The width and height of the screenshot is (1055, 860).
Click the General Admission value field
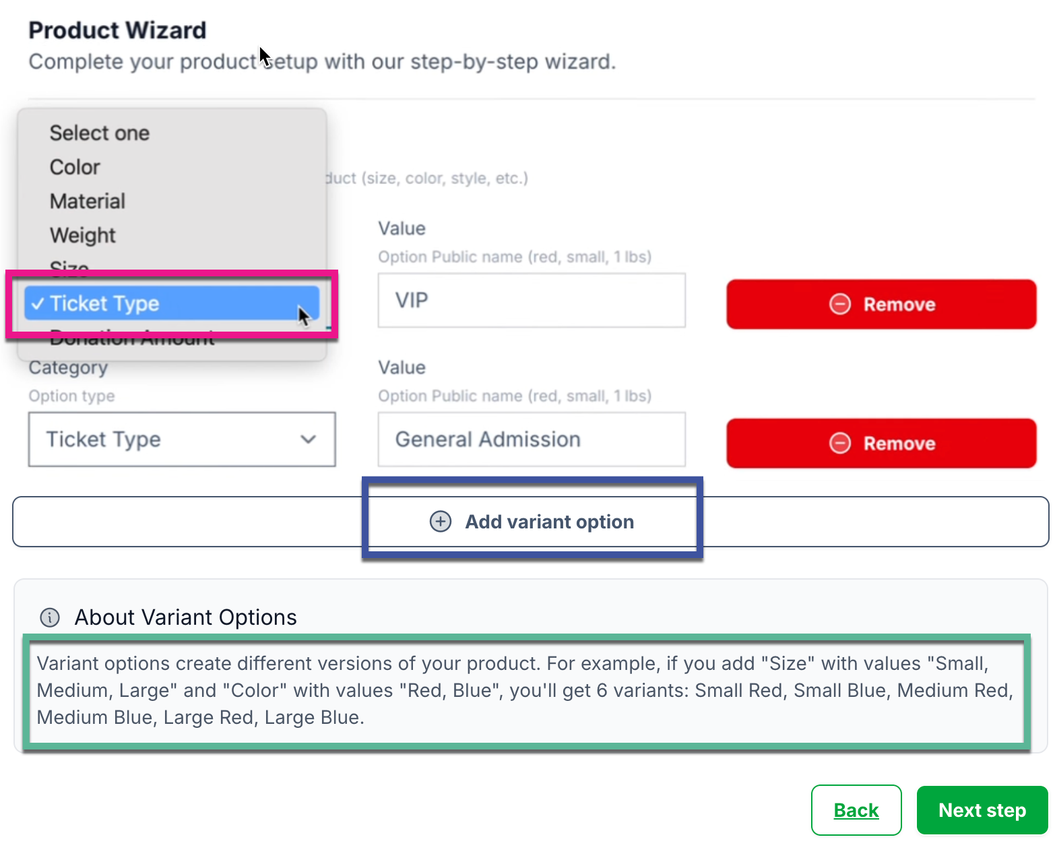pos(532,439)
